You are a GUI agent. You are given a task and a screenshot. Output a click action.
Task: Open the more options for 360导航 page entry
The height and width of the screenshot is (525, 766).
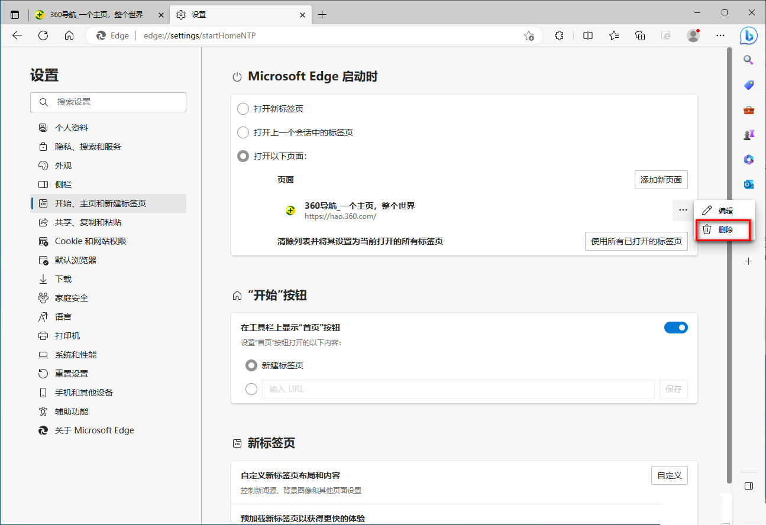pyautogui.click(x=683, y=210)
